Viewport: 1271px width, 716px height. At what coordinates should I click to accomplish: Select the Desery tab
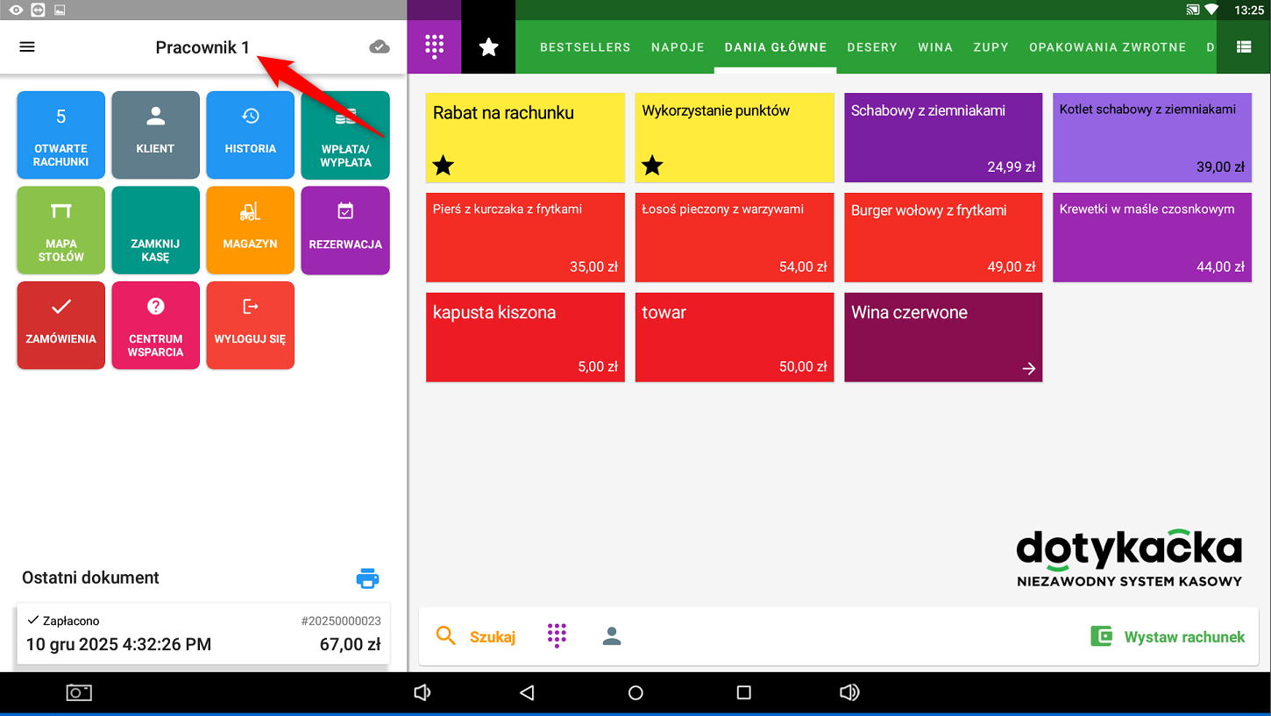pyautogui.click(x=872, y=47)
